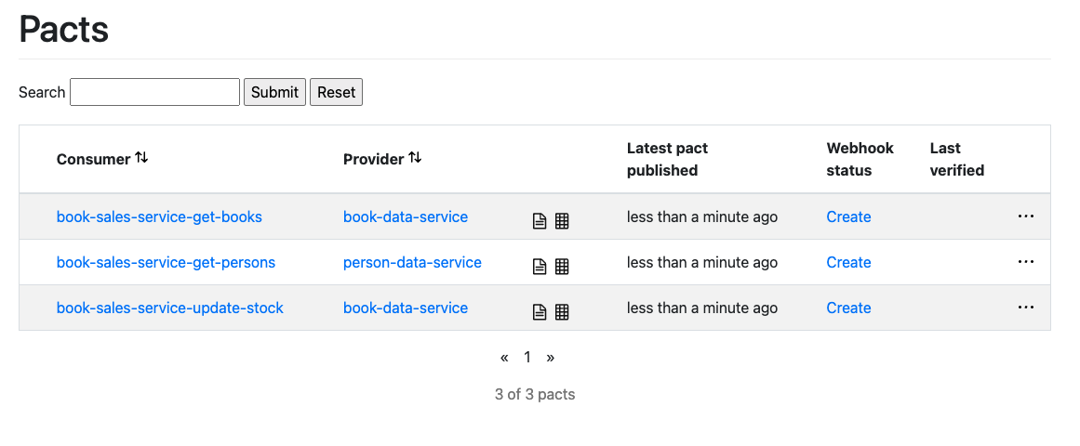The height and width of the screenshot is (446, 1080).
Task: Create webhook for book-sales-service-update-stock pact
Action: (848, 308)
